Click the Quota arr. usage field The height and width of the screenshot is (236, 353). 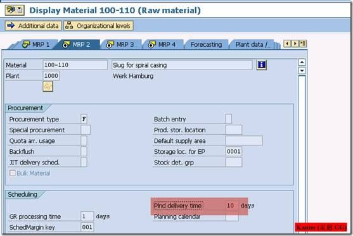click(x=84, y=140)
